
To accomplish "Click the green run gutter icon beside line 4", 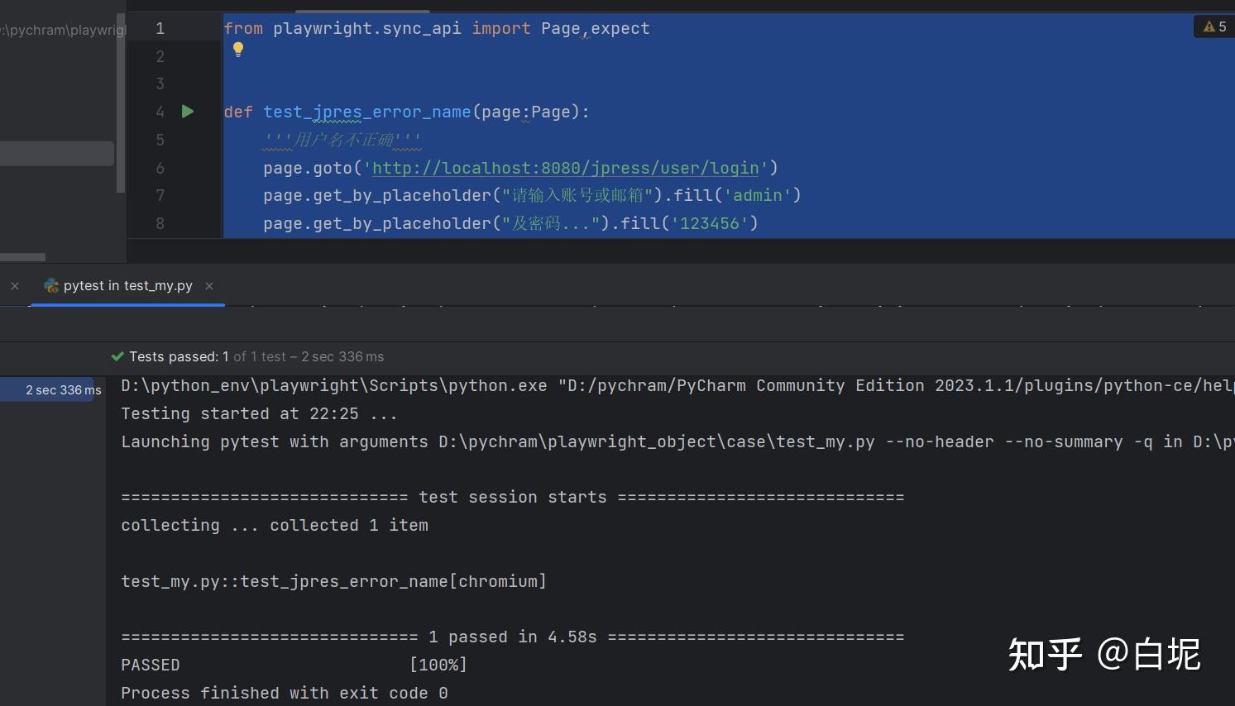I will tap(188, 111).
